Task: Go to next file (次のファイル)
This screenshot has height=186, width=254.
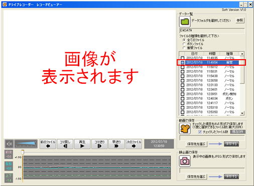Action: pyautogui.click(x=134, y=144)
